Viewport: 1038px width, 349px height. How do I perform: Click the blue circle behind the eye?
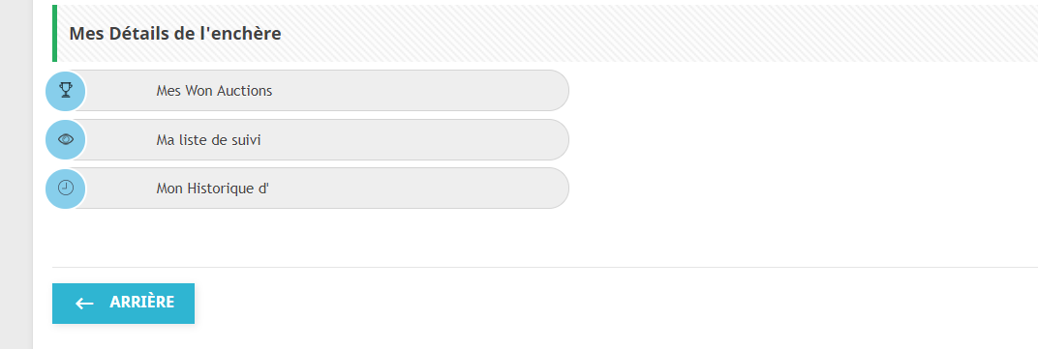point(66,139)
